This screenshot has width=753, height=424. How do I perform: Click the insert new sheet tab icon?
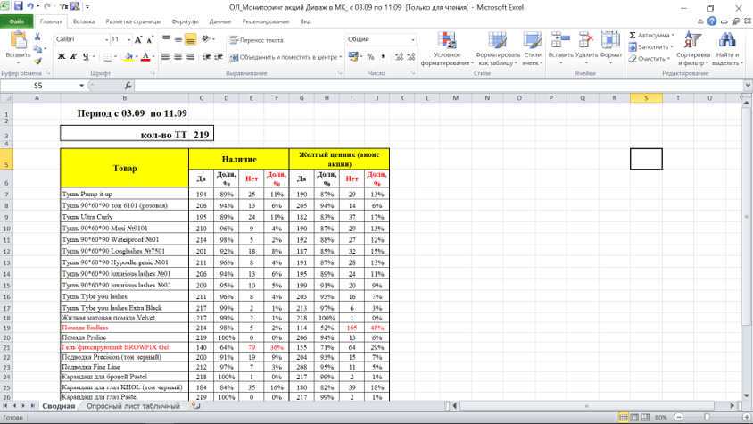(x=195, y=406)
